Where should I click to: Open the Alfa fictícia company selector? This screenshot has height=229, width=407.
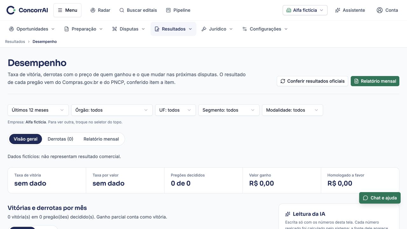coord(305,10)
